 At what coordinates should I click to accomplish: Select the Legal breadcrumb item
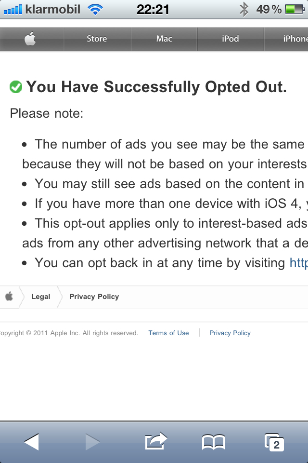tap(41, 297)
